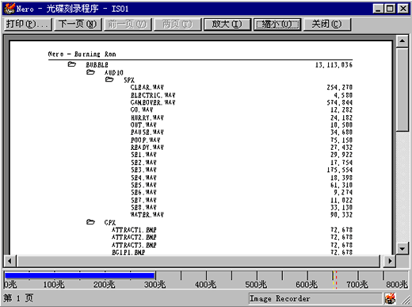412x307 pixels.
Task: Click the SE6.WAV file entry
Action: coord(143,192)
